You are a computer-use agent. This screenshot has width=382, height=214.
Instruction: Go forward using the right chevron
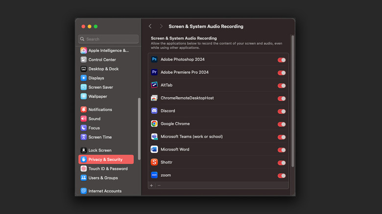tap(161, 26)
